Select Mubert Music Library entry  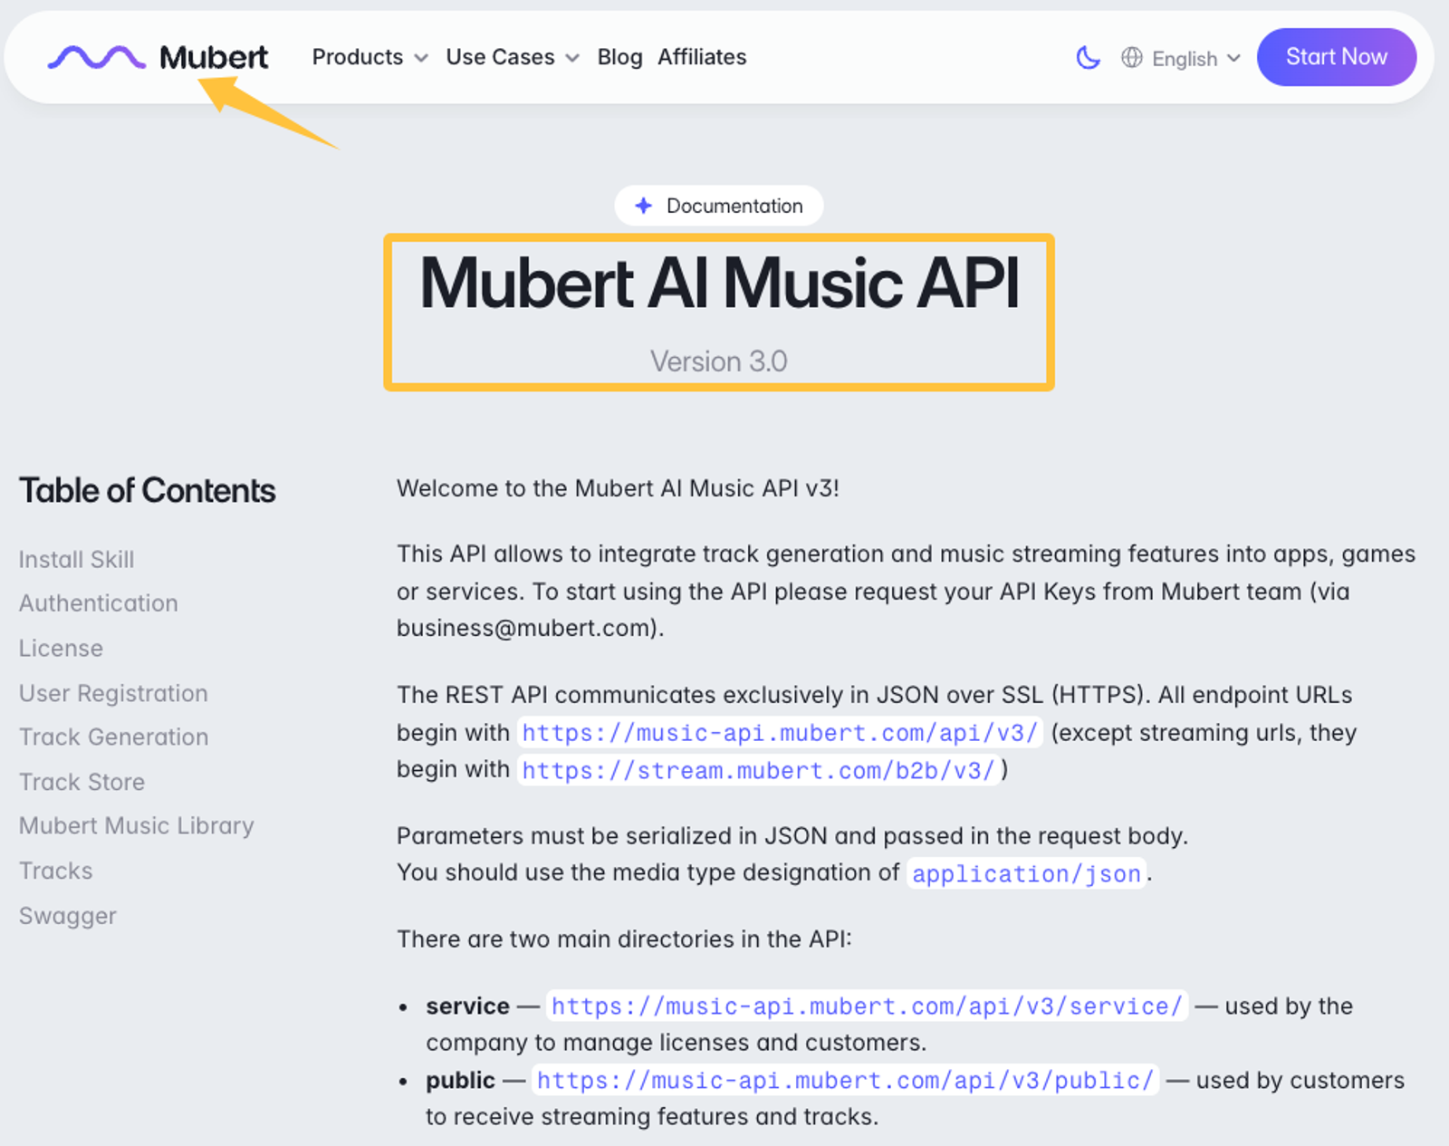[x=137, y=826]
